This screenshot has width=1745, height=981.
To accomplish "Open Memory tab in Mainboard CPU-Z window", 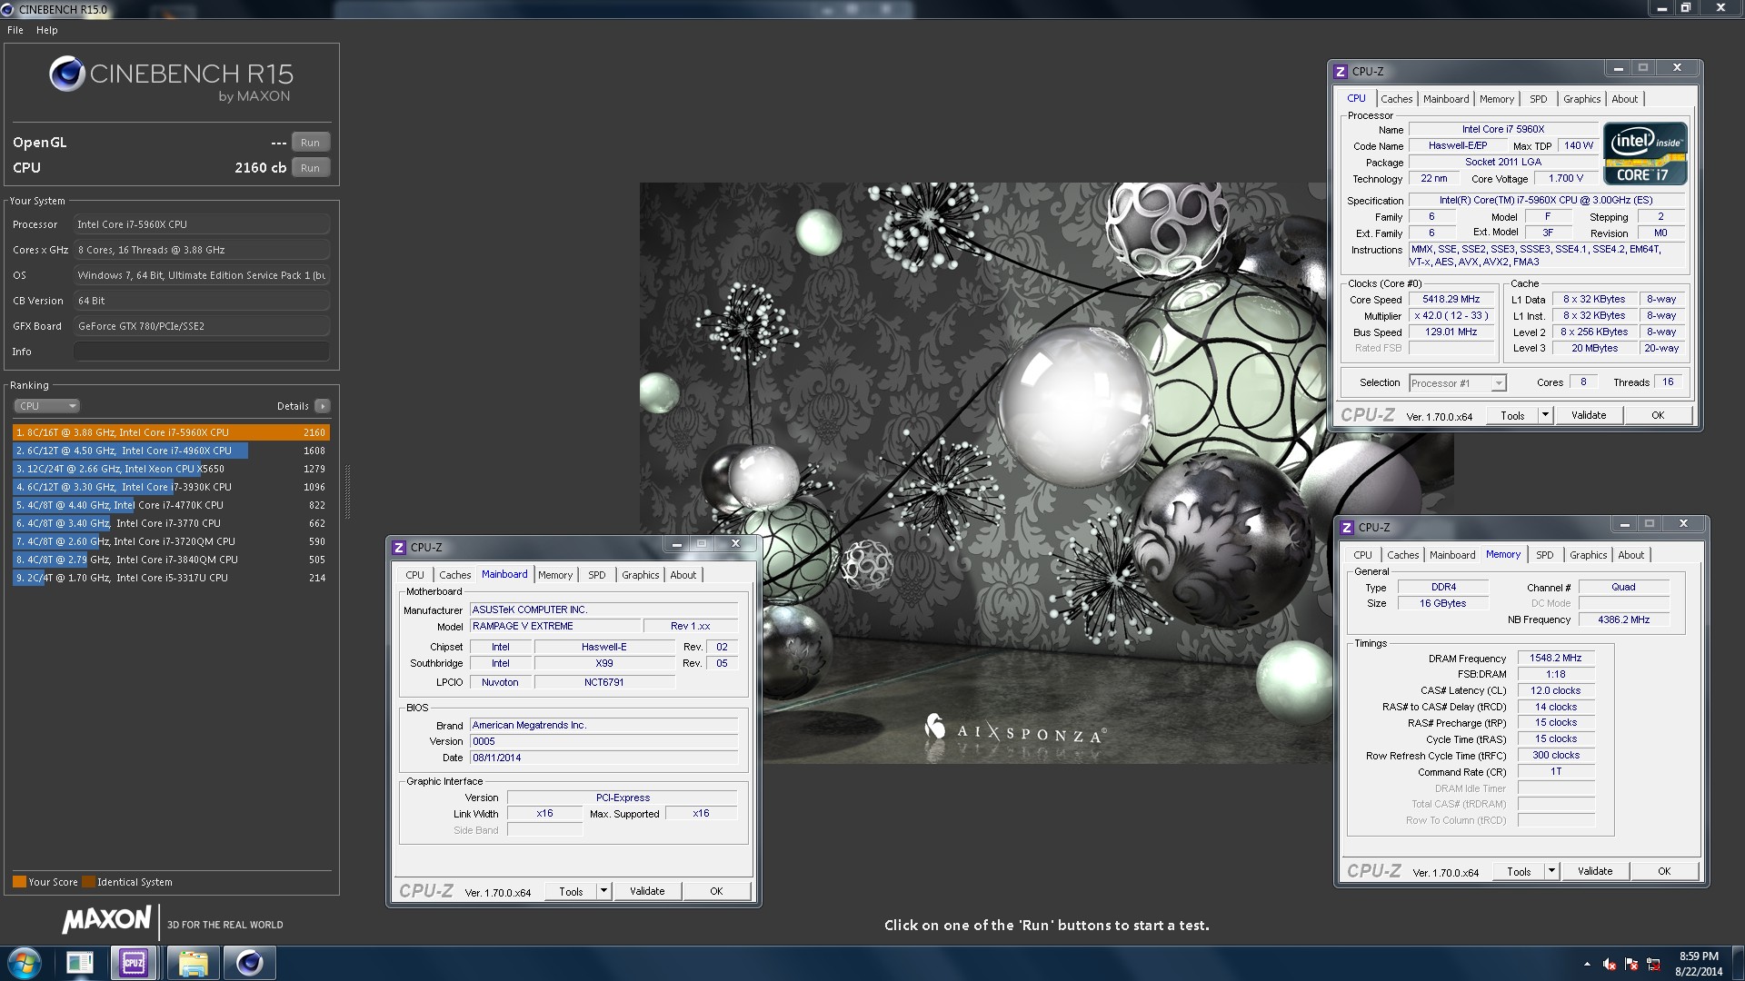I will [x=555, y=575].
